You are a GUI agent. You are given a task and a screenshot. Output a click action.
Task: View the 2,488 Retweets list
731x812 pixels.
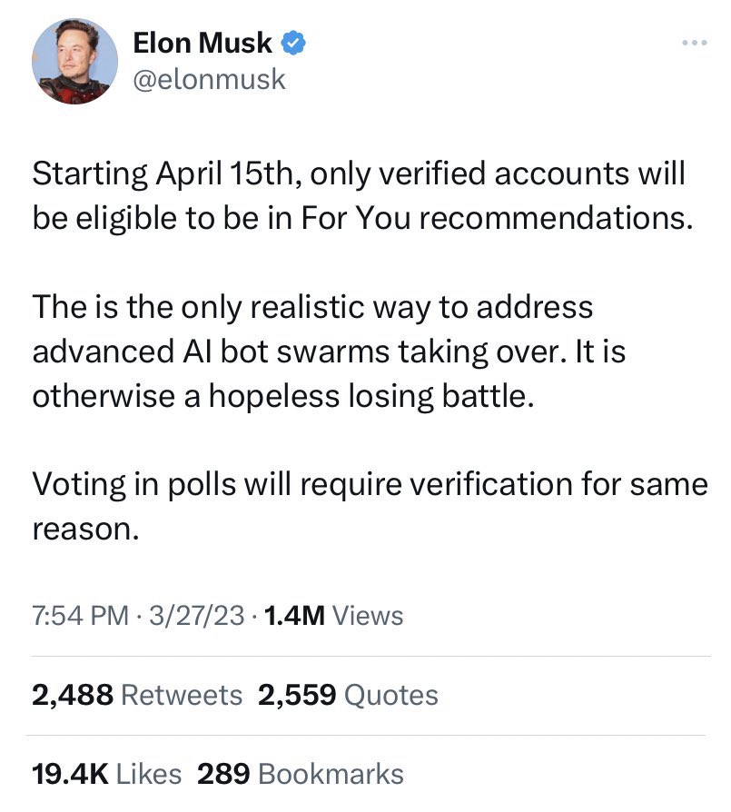[137, 695]
